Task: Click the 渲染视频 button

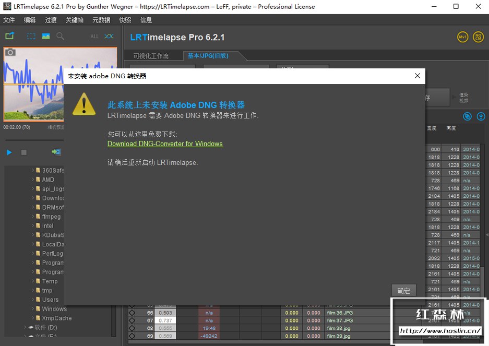Action: coord(463,98)
